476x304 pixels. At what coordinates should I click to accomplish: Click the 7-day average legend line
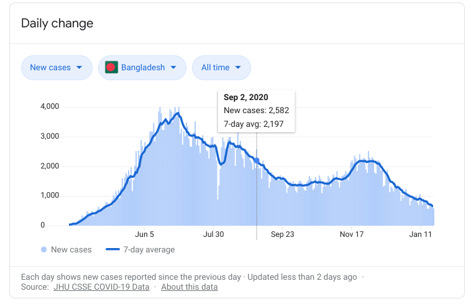pyautogui.click(x=112, y=250)
